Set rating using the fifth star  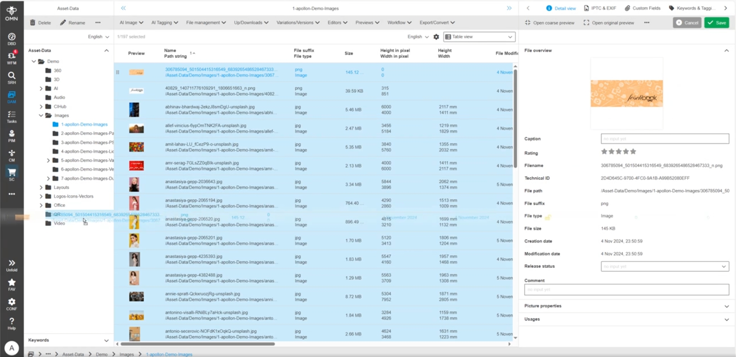pos(633,151)
